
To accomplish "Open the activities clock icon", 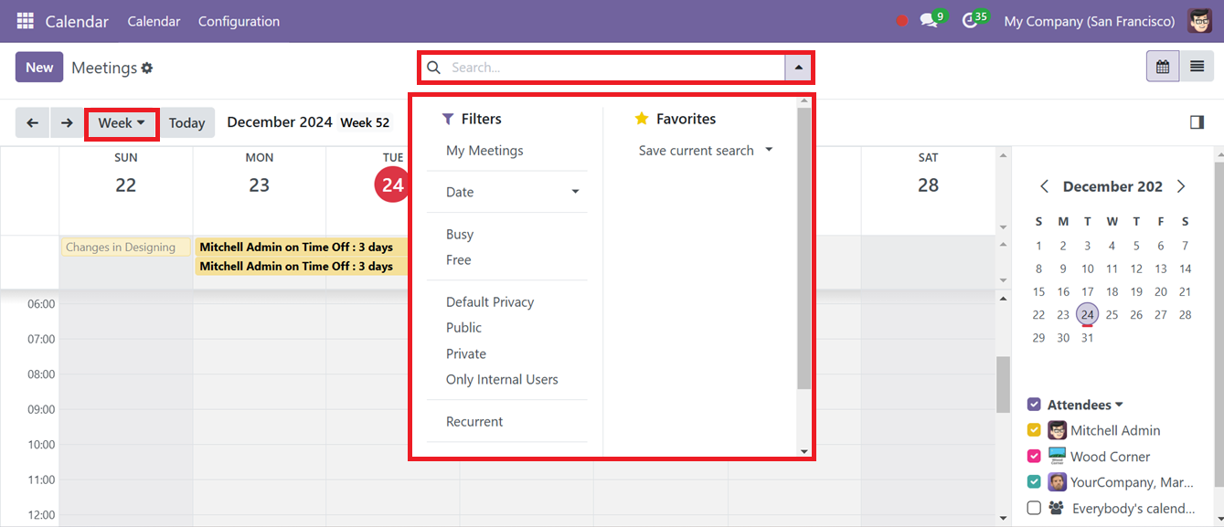I will click(970, 21).
